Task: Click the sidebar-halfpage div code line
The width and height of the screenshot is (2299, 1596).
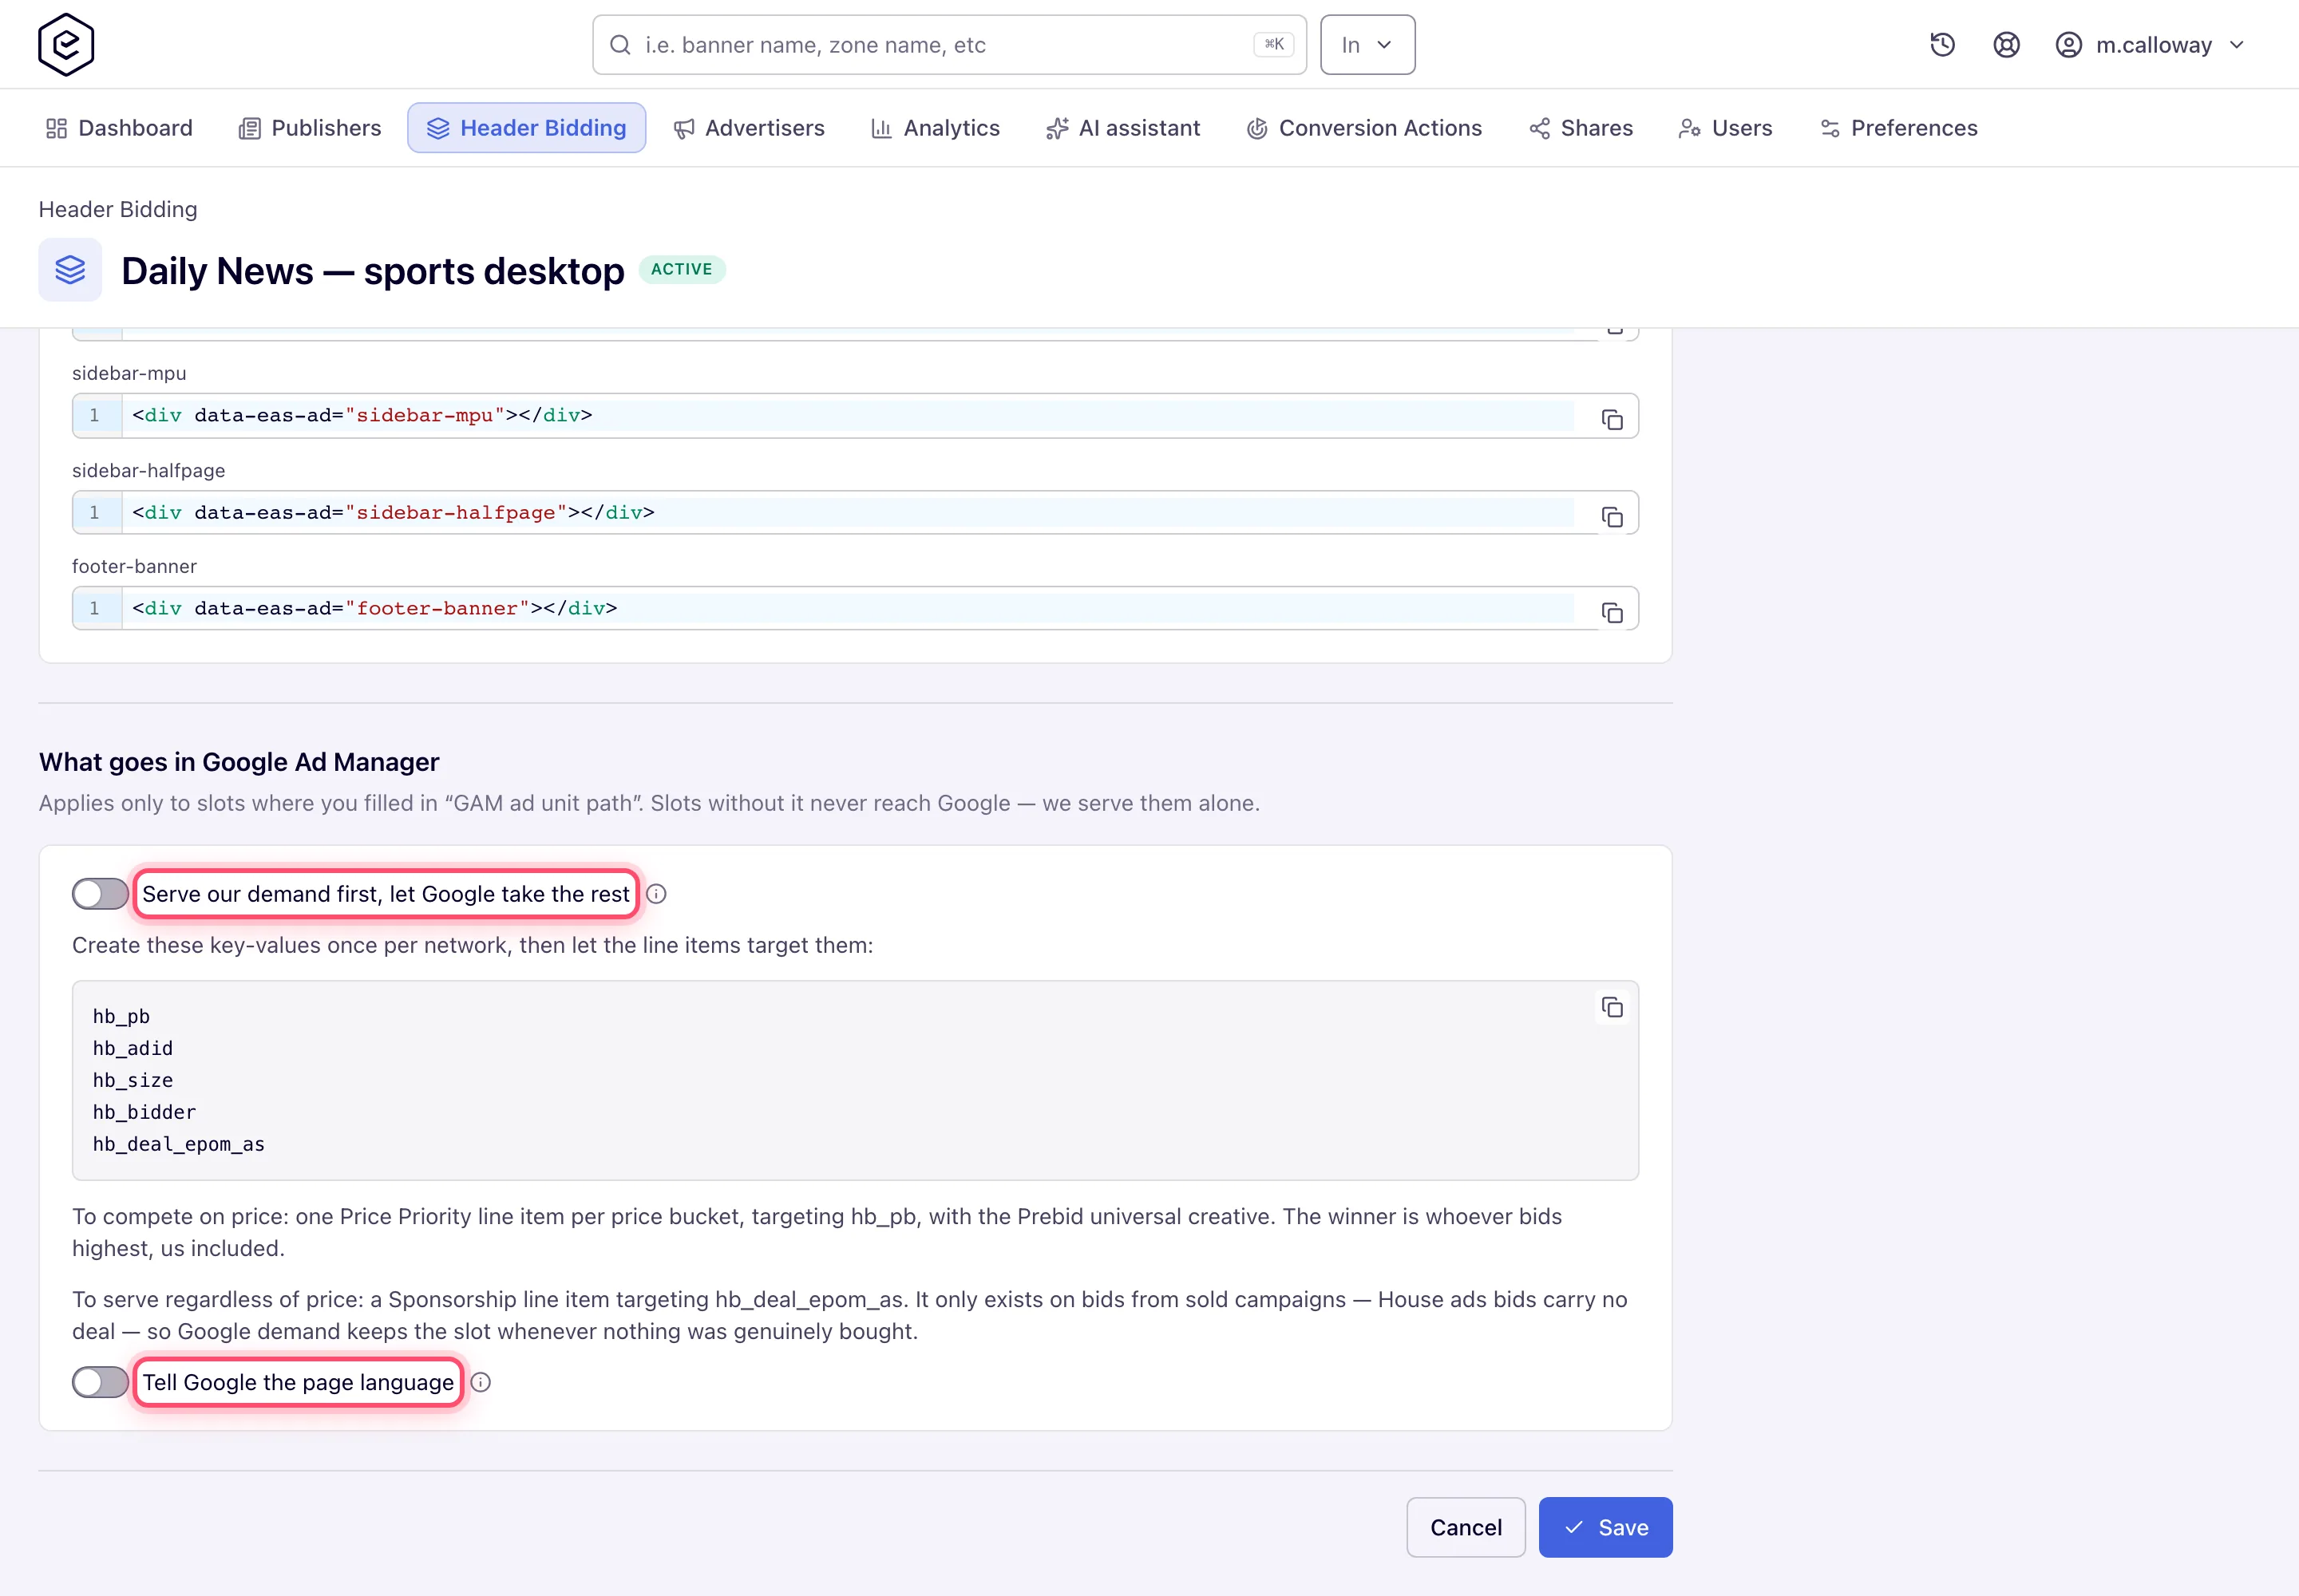Action: tap(394, 512)
